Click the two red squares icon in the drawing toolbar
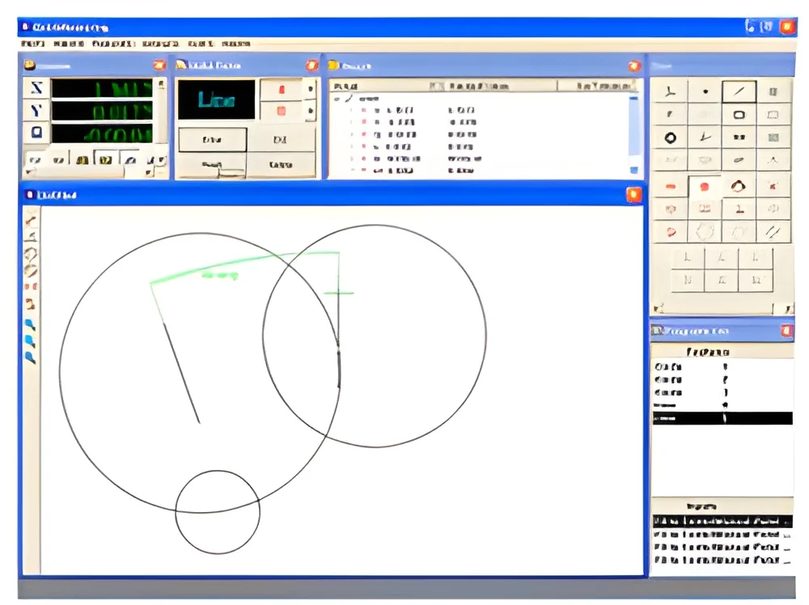Image resolution: width=809 pixels, height=605 pixels. [x=31, y=286]
